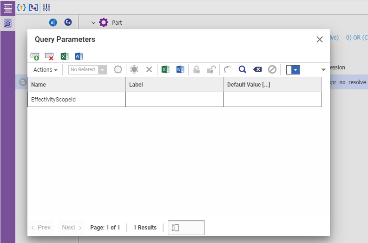This screenshot has width=368, height=243.
Task: Click the delete parameter row icon
Action: [49, 56]
